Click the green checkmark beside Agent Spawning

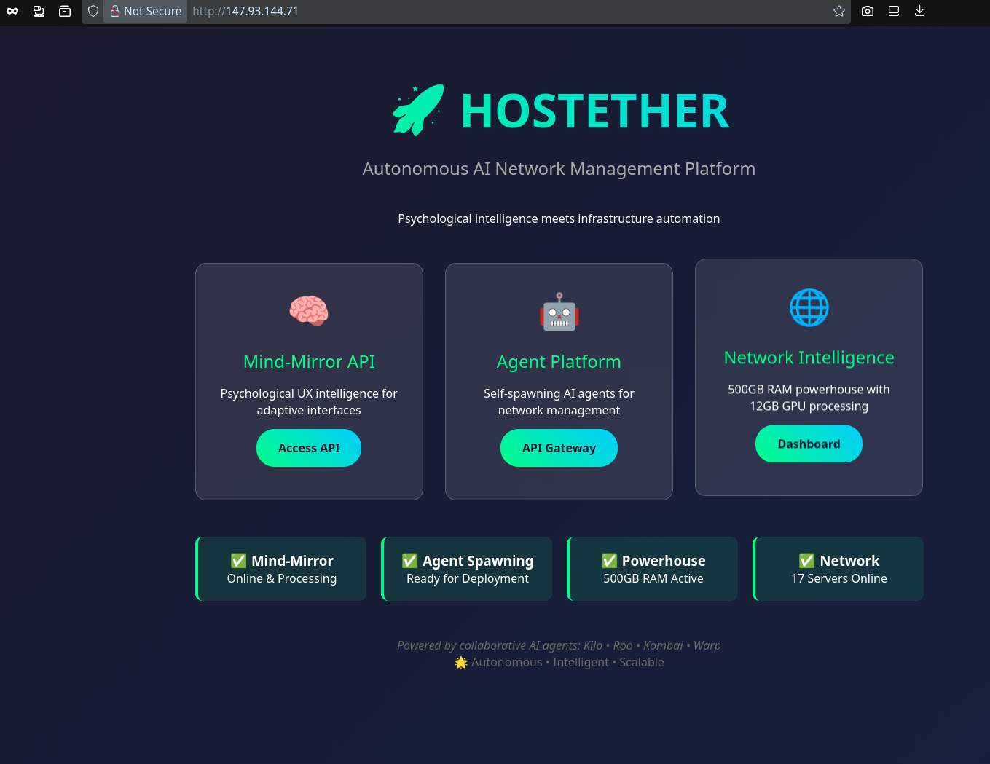pos(409,561)
